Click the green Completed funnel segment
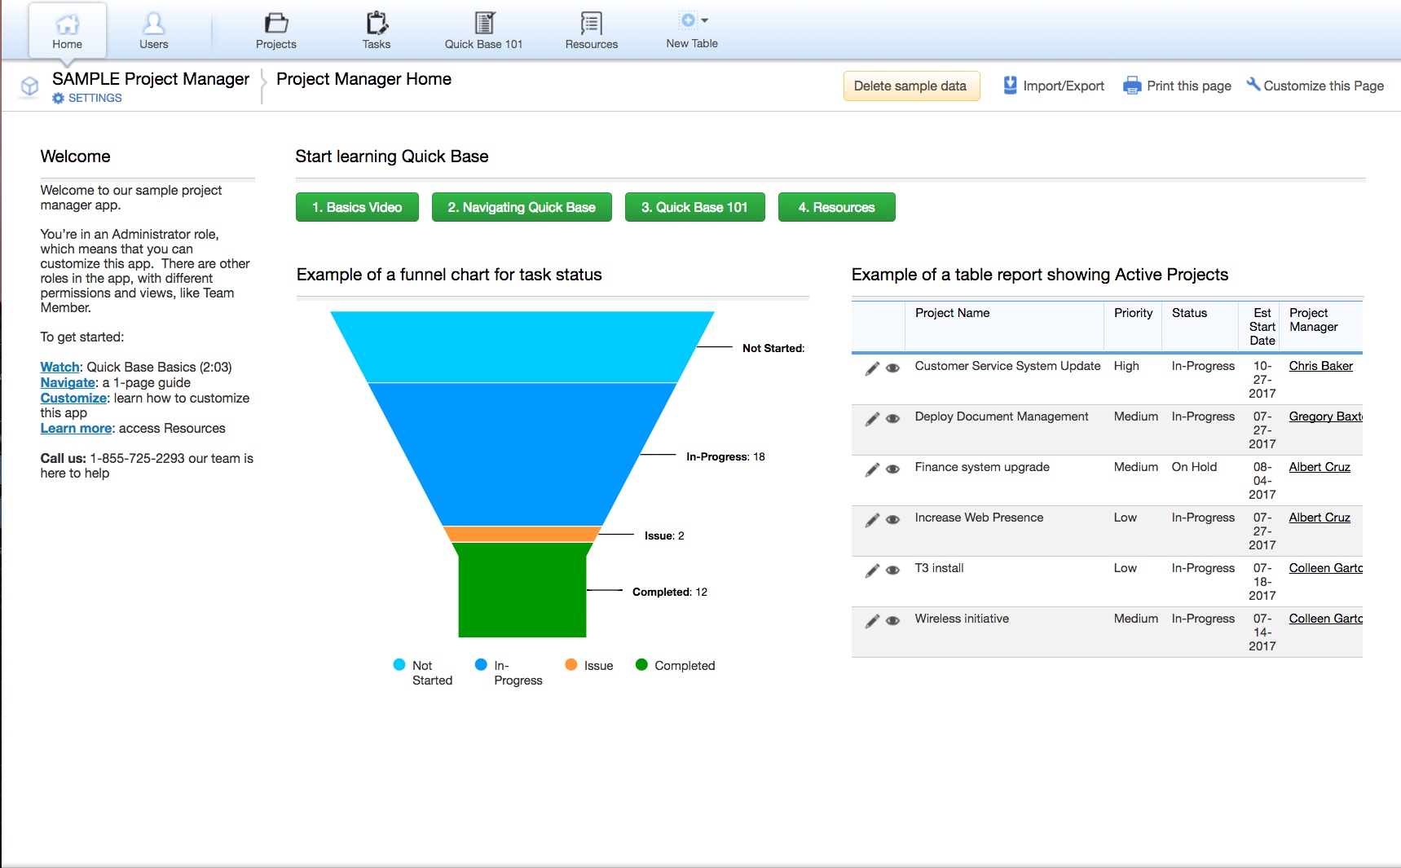Image resolution: width=1401 pixels, height=868 pixels. click(x=522, y=590)
